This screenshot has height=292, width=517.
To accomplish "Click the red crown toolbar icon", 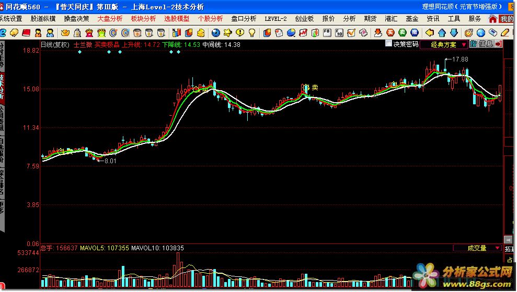I will click(89, 32).
